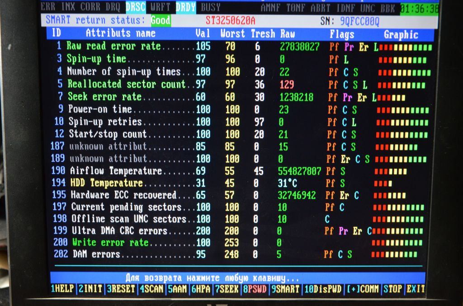The image size is (463, 306).
Task: Click the 'Power-on time' attribute name
Action: (x=100, y=109)
